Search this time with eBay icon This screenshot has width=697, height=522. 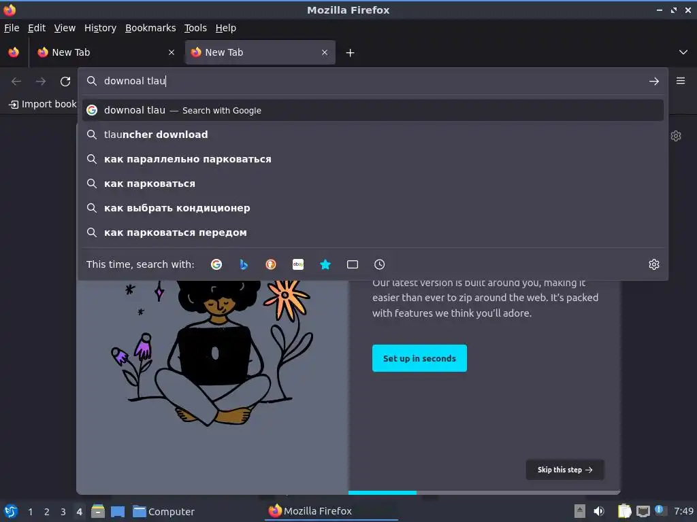pyautogui.click(x=298, y=264)
